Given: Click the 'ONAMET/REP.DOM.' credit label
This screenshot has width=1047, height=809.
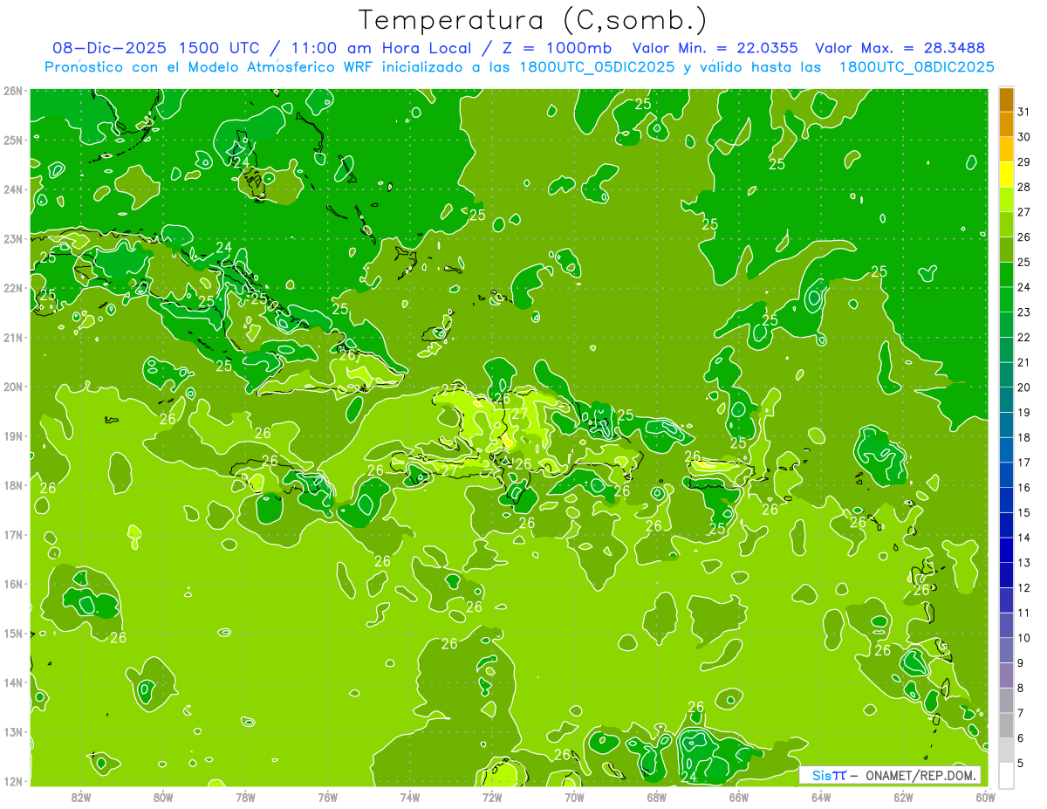Looking at the screenshot, I should [920, 775].
